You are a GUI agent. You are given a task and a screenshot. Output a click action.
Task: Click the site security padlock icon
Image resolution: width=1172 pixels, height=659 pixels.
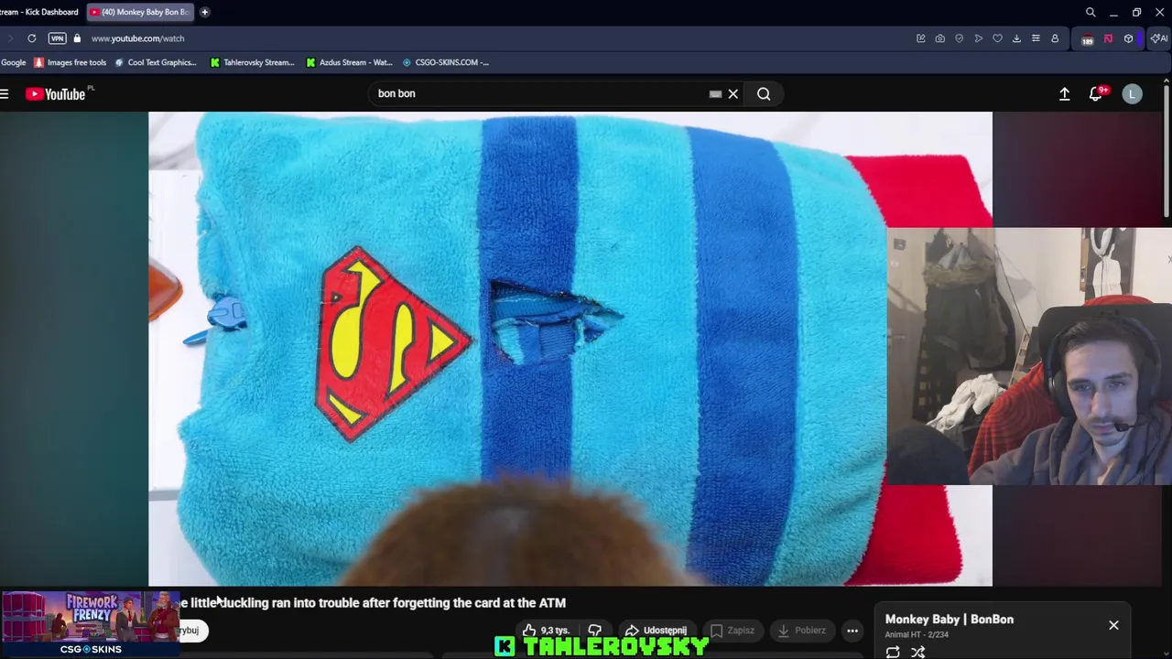(77, 38)
